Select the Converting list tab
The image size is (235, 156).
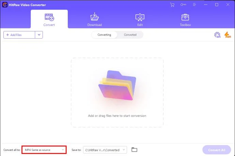(104, 35)
